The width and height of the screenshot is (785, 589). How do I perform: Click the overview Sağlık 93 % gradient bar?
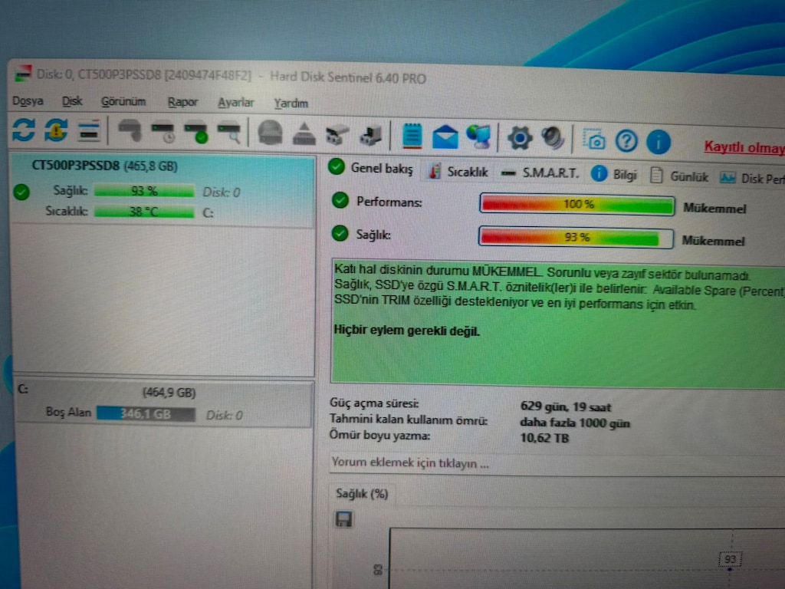click(576, 238)
